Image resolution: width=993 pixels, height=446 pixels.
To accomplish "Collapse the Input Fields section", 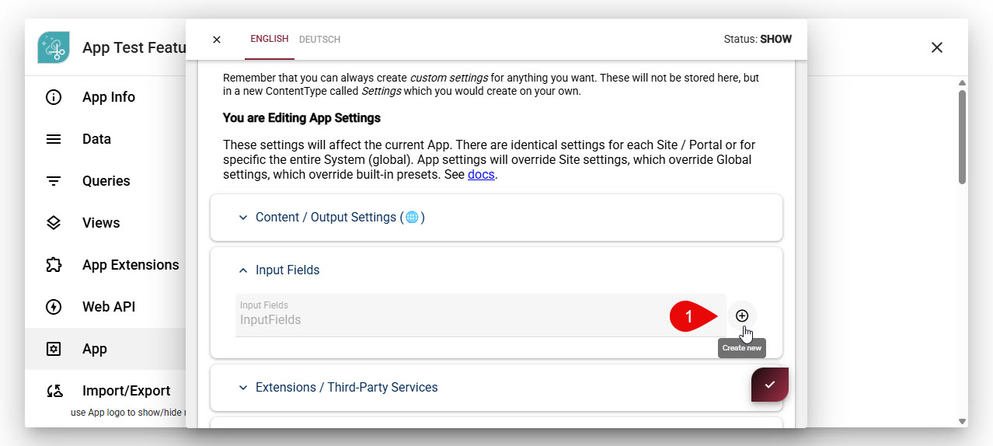I will click(x=287, y=270).
